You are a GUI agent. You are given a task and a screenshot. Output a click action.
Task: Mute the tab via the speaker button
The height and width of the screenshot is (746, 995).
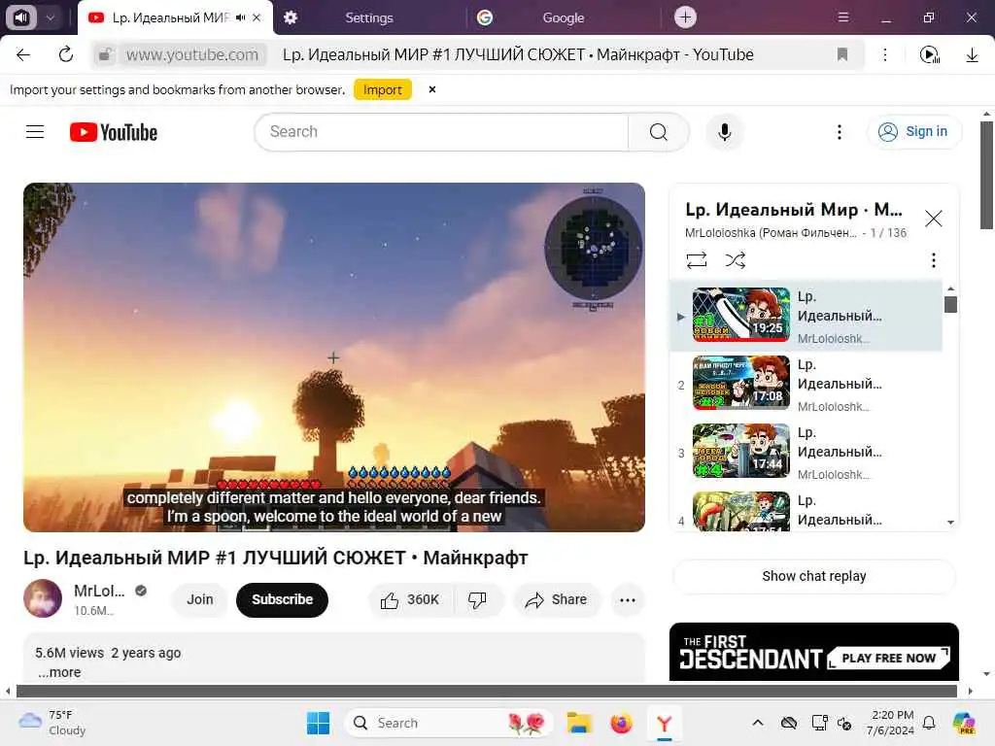[21, 17]
